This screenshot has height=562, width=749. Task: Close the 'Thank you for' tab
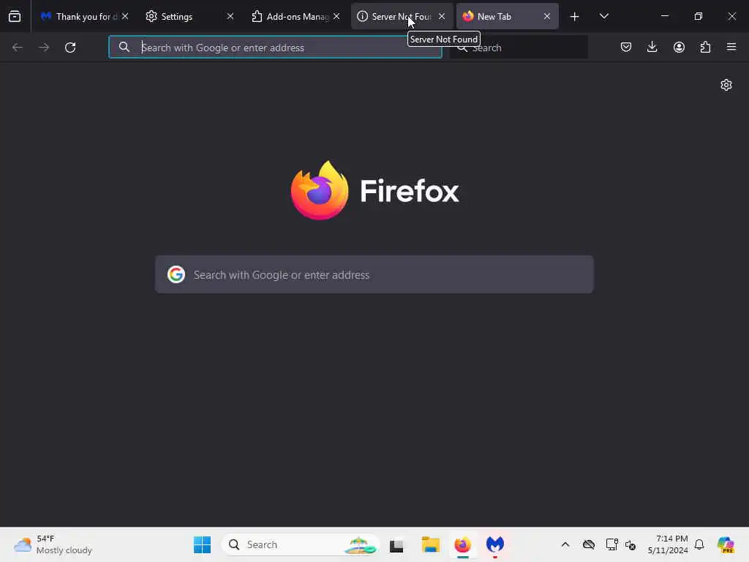tap(125, 16)
